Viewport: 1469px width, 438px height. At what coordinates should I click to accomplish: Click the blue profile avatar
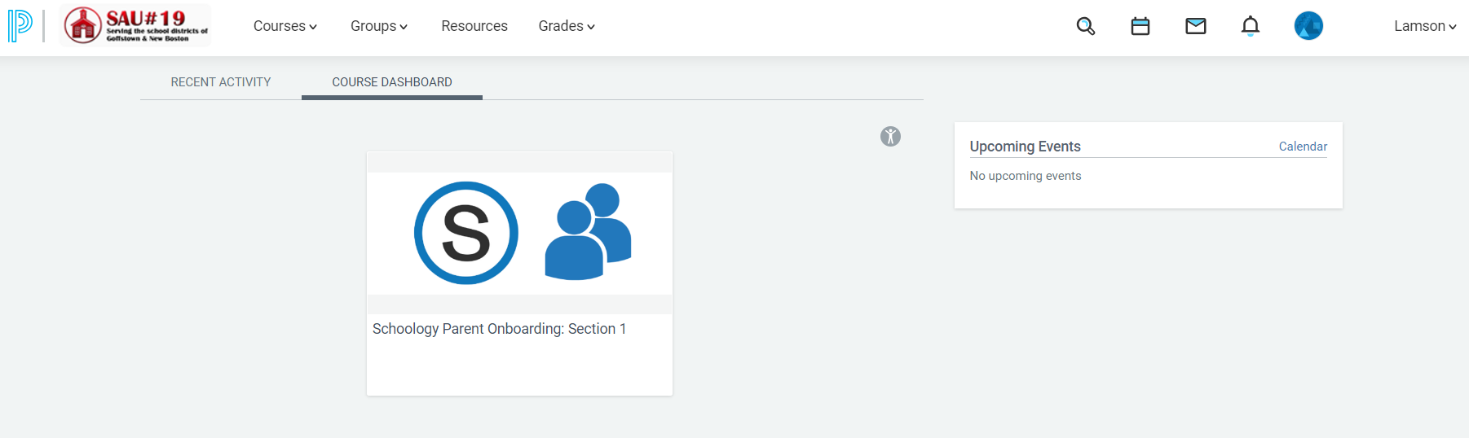pyautogui.click(x=1308, y=26)
